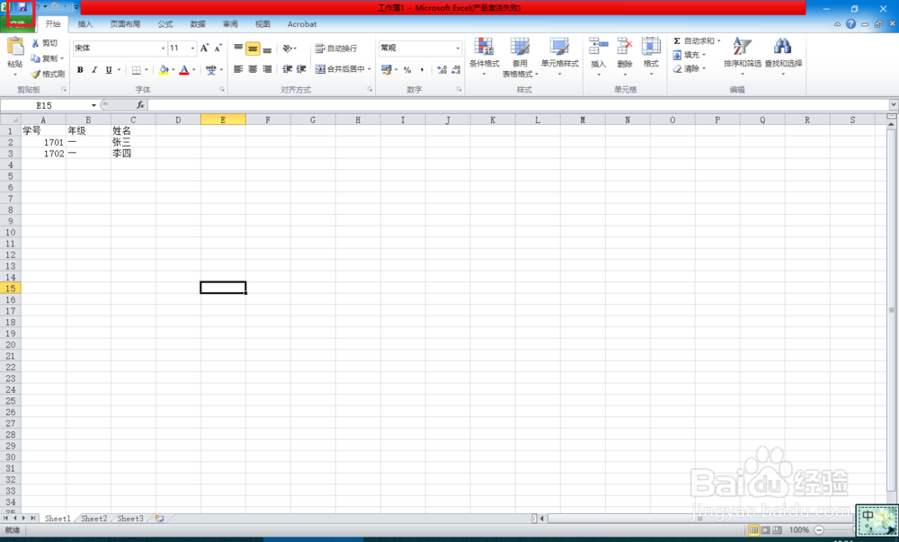Viewport: 899px width, 542px height.
Task: Decrease indent icon
Action: point(288,69)
